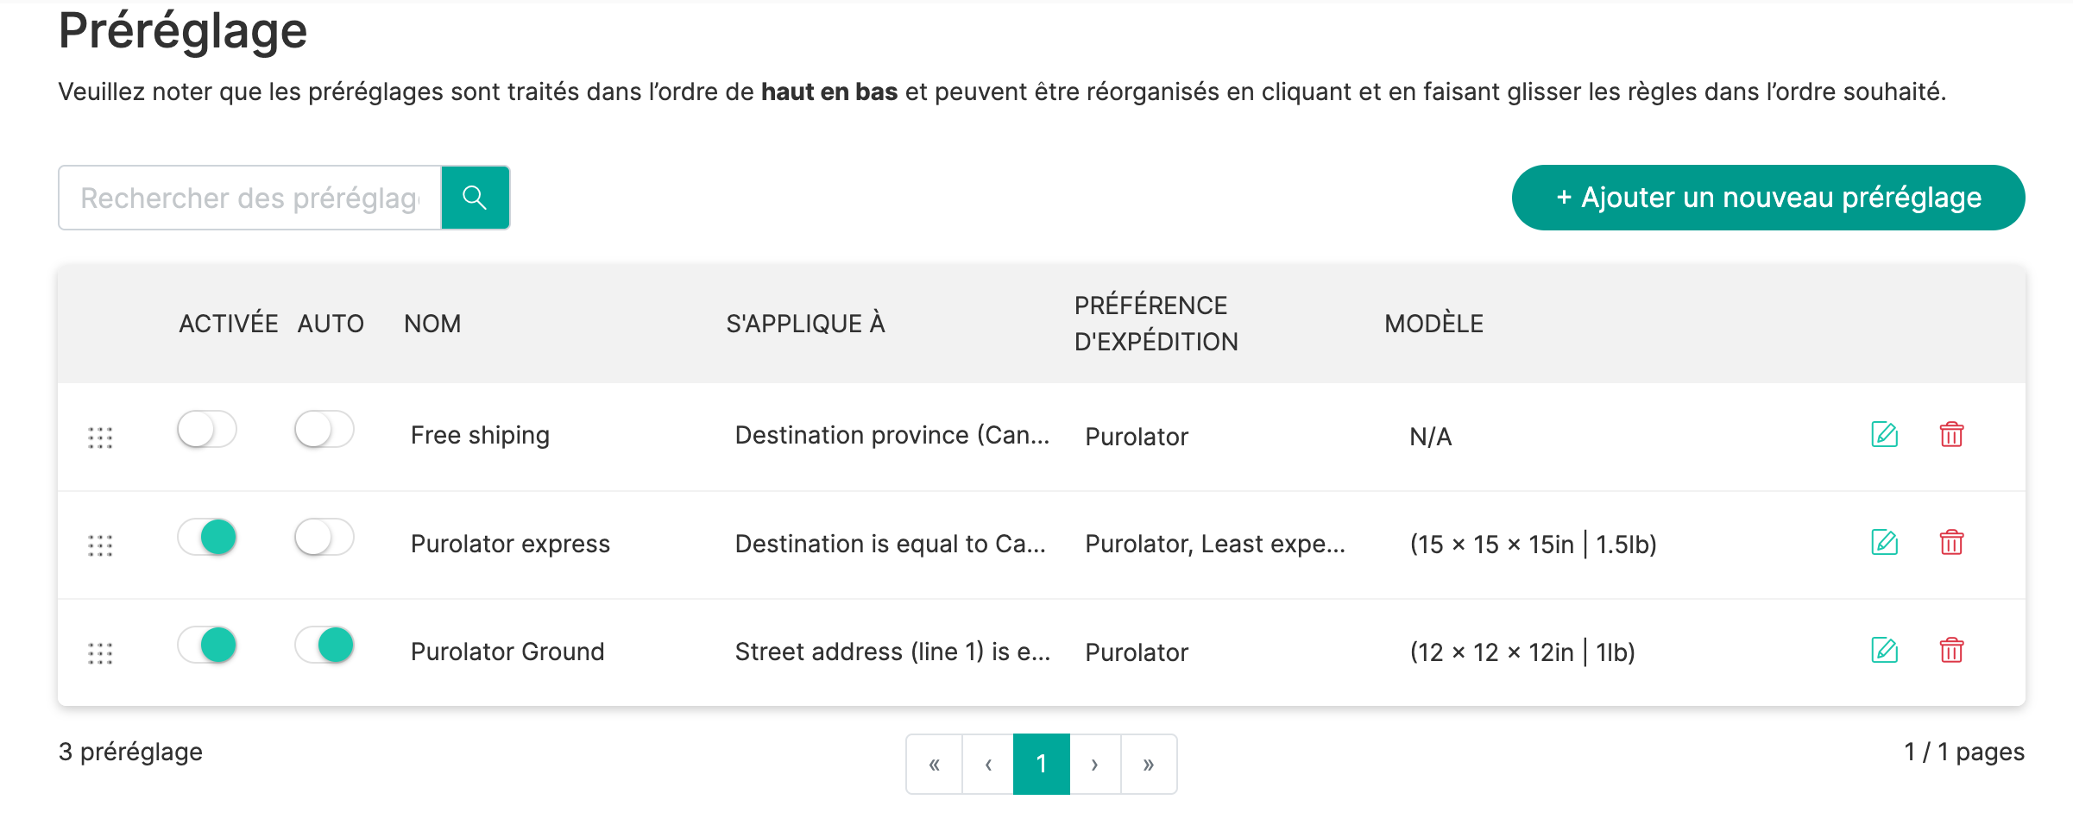Image resolution: width=2073 pixels, height=825 pixels.
Task: Edit the Free shiping preset
Action: tap(1884, 434)
